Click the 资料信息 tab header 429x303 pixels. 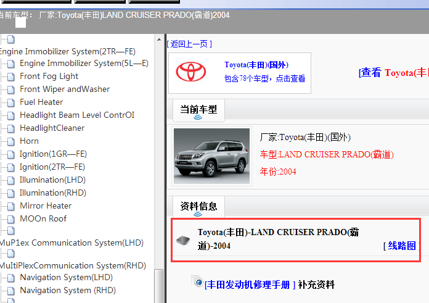pyautogui.click(x=198, y=206)
